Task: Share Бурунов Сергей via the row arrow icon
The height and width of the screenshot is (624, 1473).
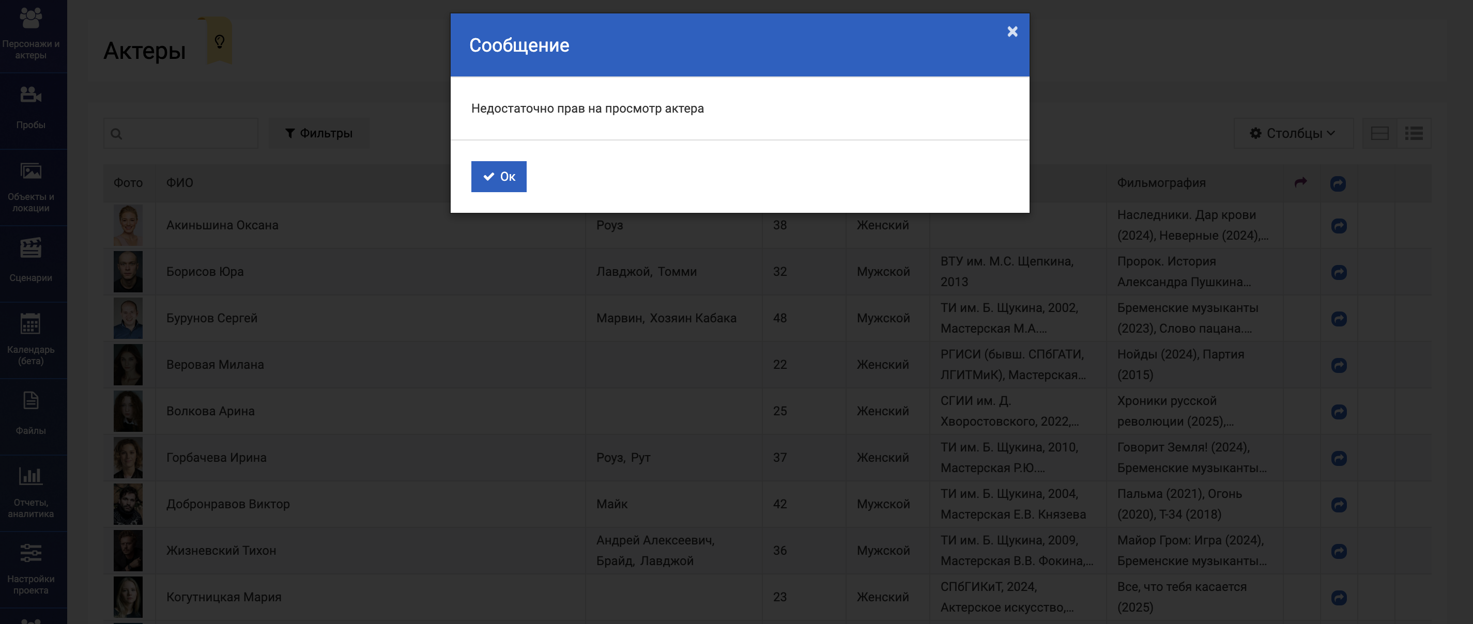Action: (1339, 318)
